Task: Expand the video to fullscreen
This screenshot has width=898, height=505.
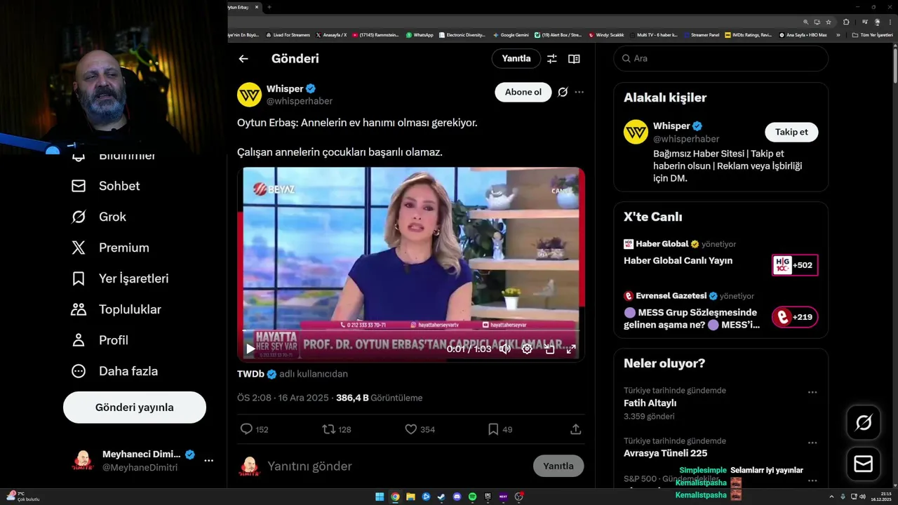Action: 571,349
